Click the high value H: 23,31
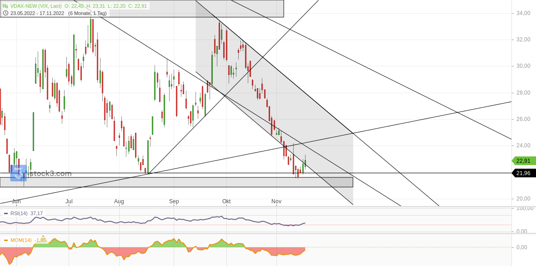 point(95,6)
